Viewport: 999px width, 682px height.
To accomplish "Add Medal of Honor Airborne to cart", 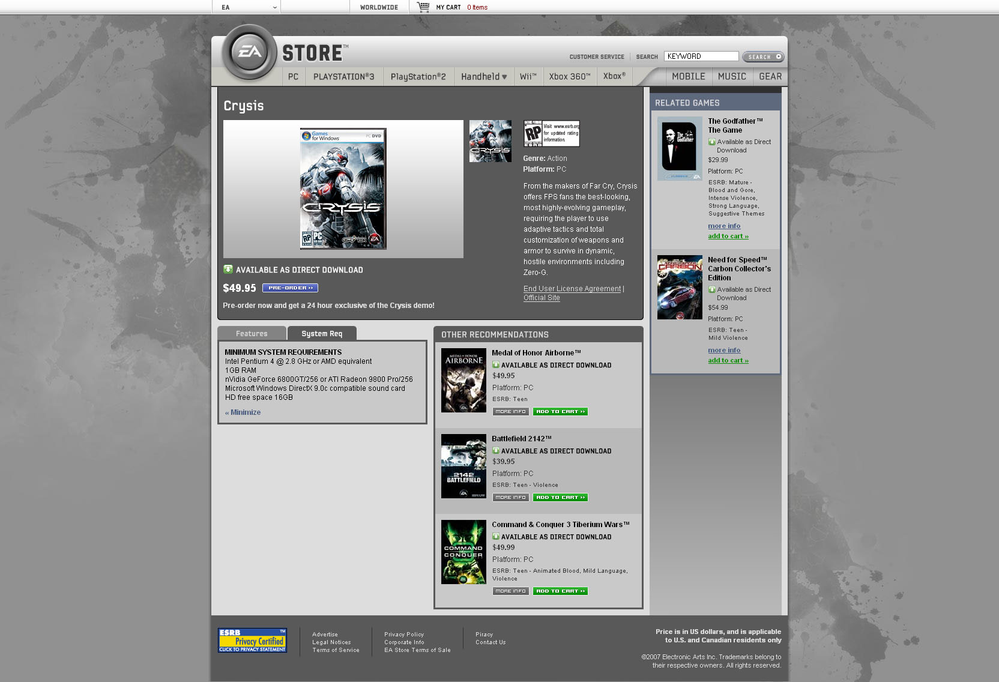I will click(560, 412).
